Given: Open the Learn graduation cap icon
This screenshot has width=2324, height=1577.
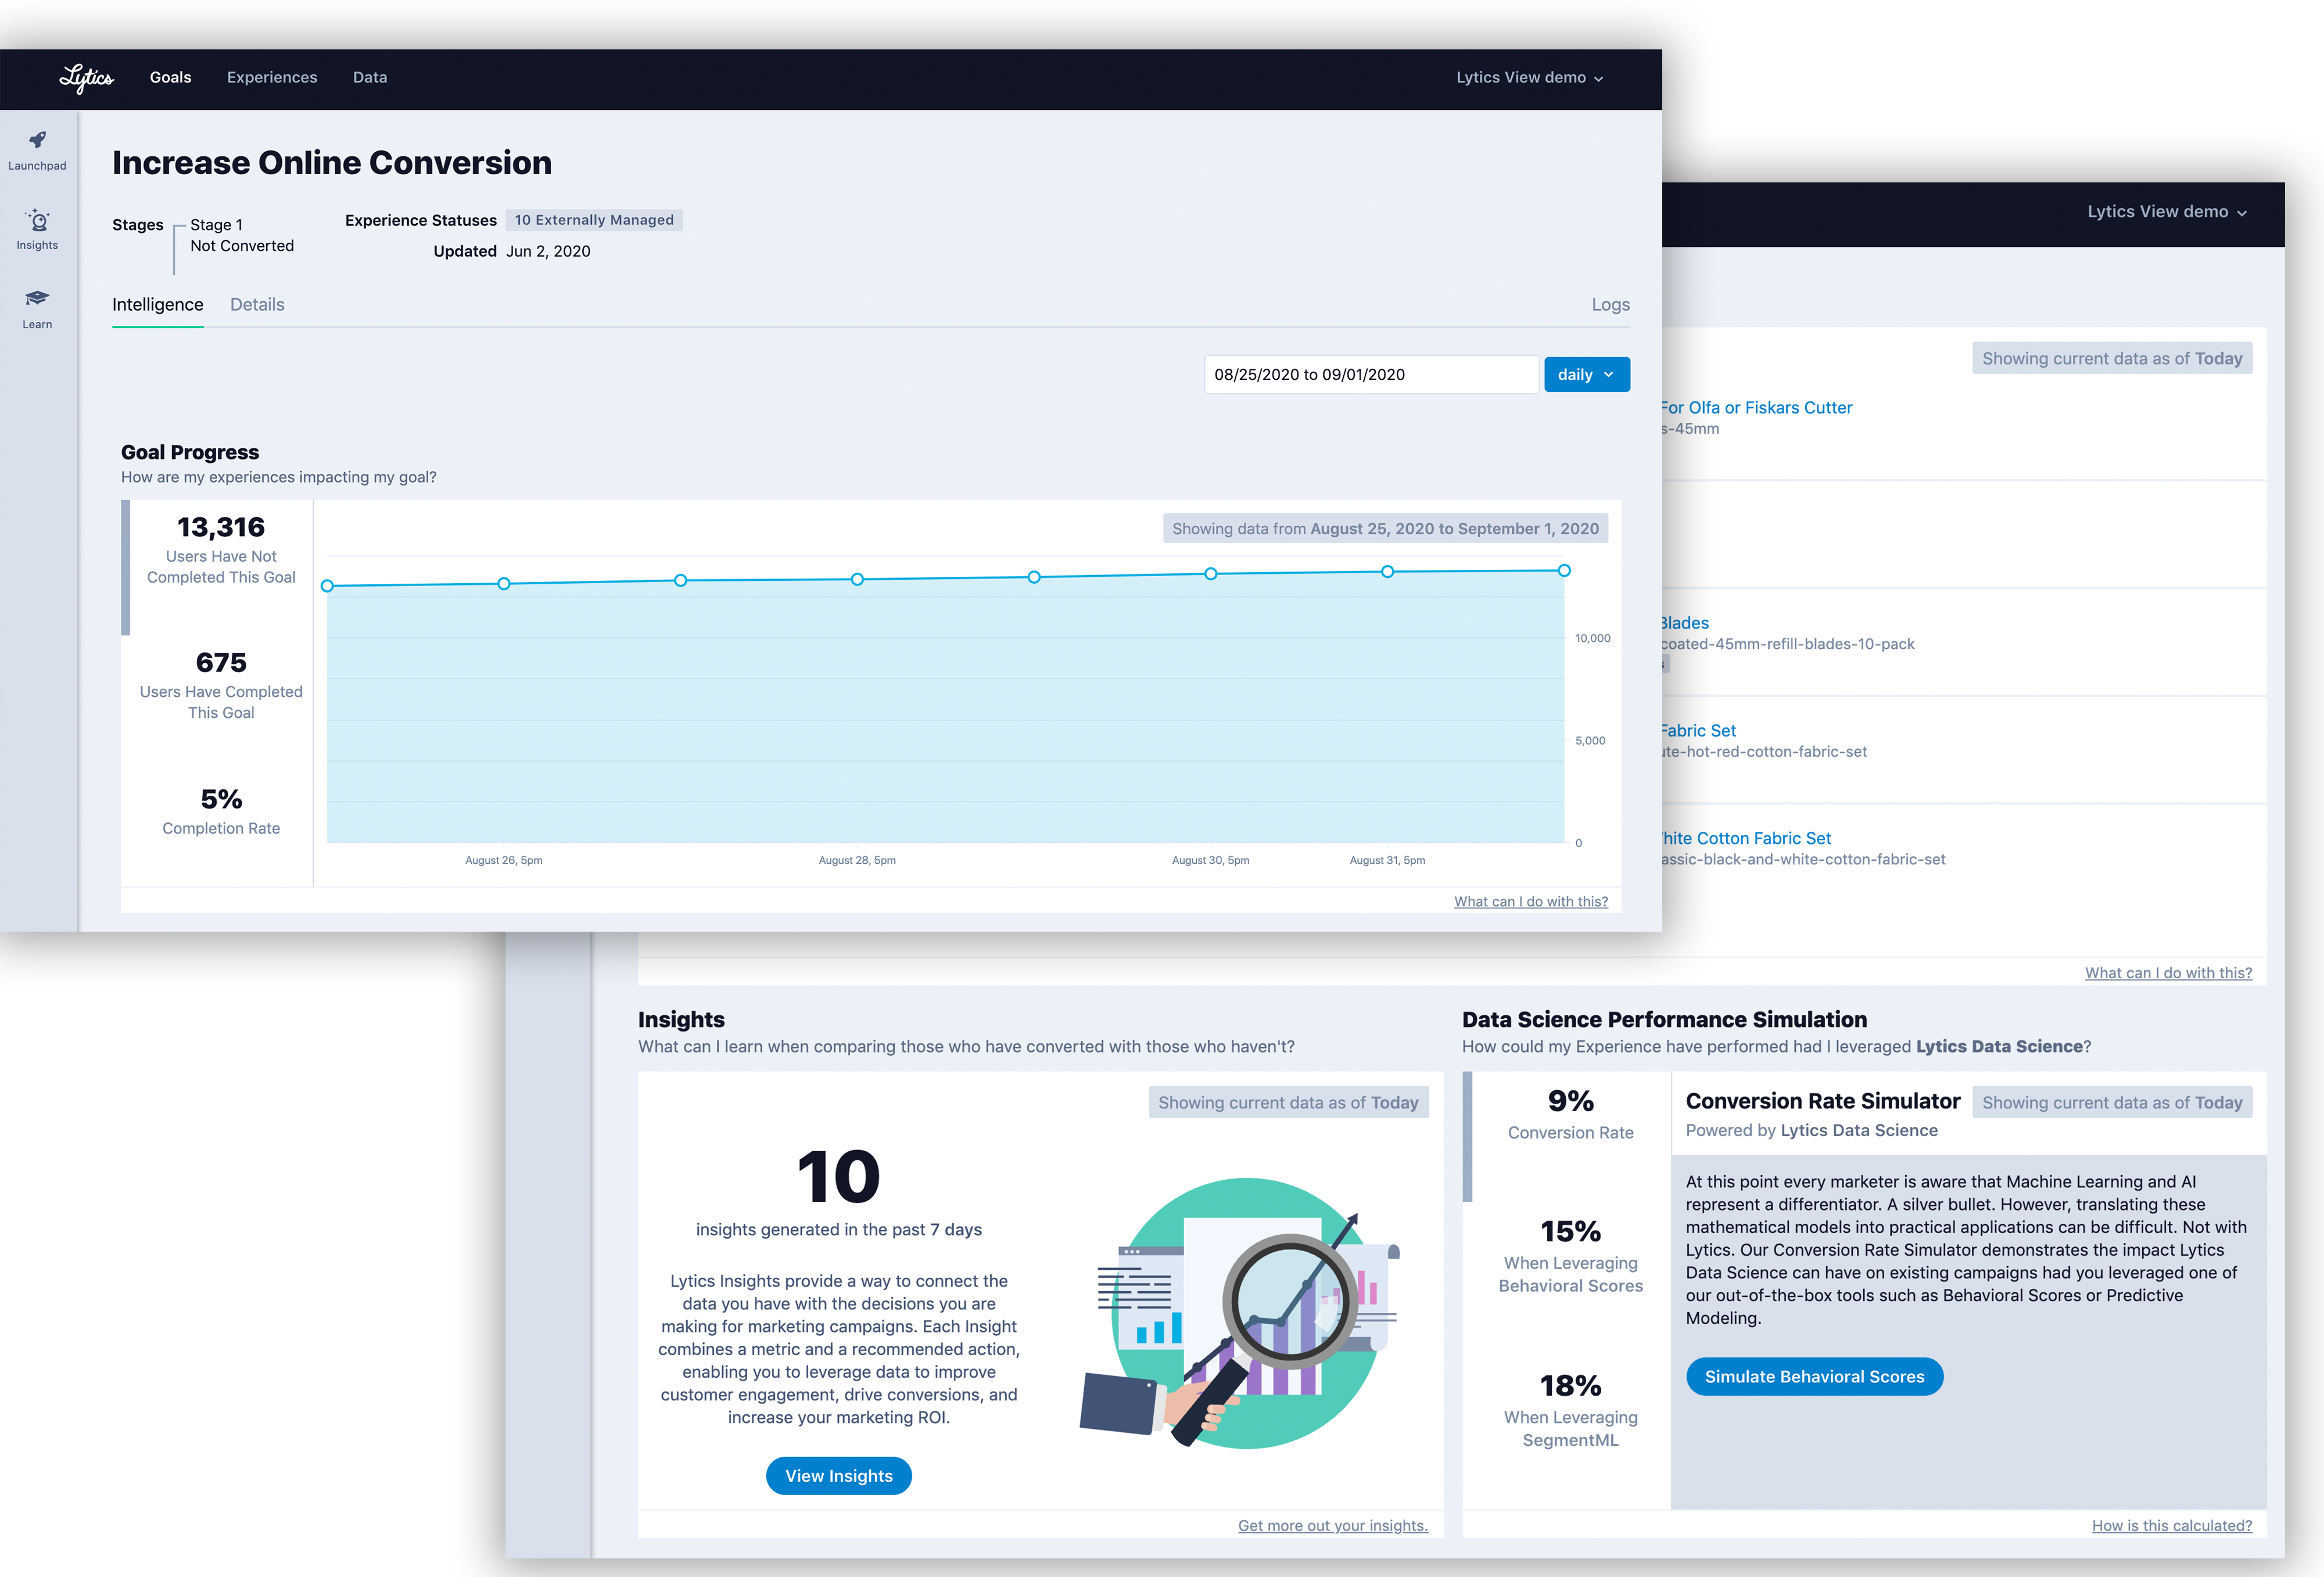Looking at the screenshot, I should (37, 299).
